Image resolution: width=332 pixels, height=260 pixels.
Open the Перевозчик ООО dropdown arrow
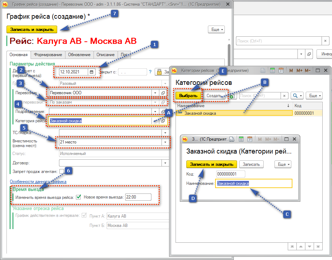[155, 93]
